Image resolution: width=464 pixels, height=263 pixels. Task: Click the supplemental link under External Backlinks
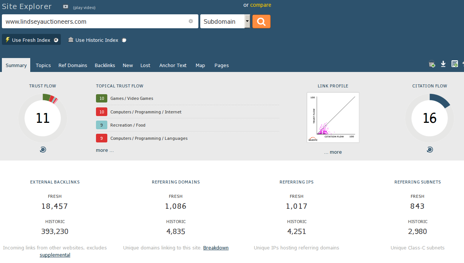pyautogui.click(x=55, y=255)
